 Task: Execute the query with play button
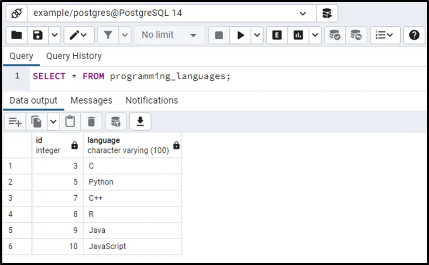coord(240,35)
